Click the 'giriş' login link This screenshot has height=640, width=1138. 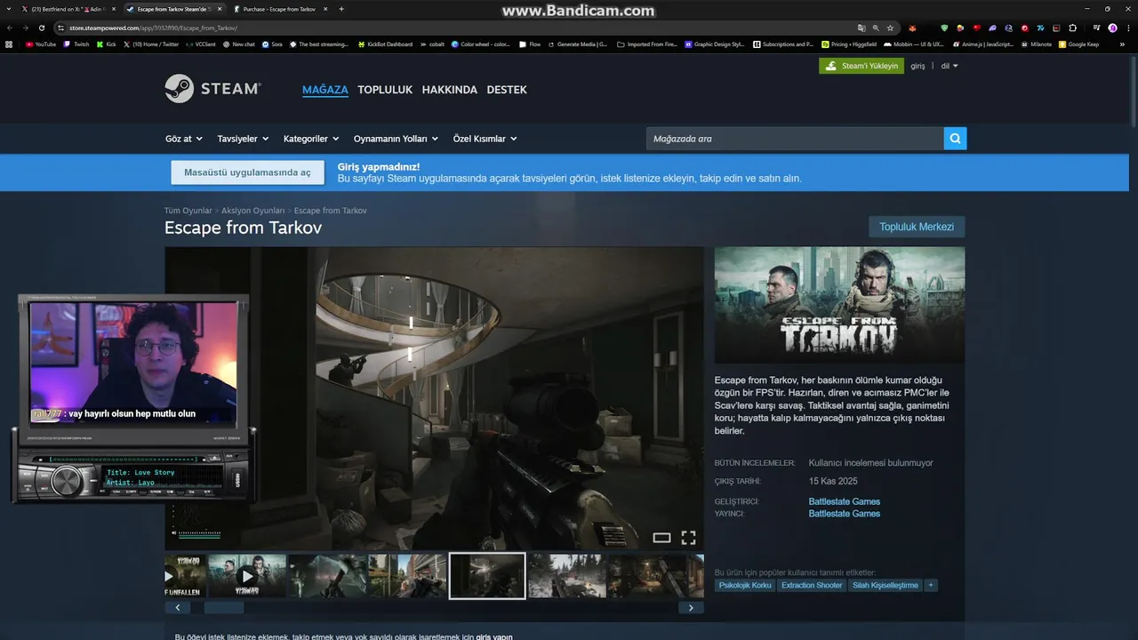tap(918, 66)
